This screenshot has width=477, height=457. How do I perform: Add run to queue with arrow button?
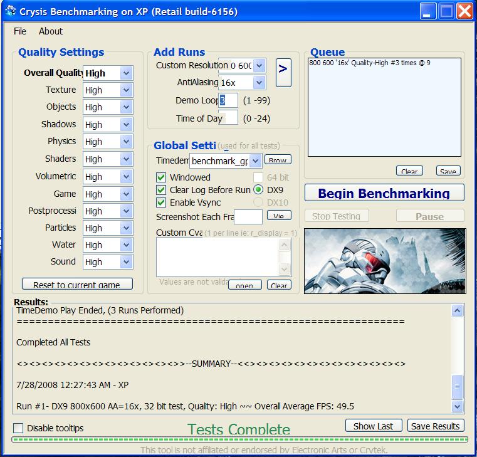(283, 73)
